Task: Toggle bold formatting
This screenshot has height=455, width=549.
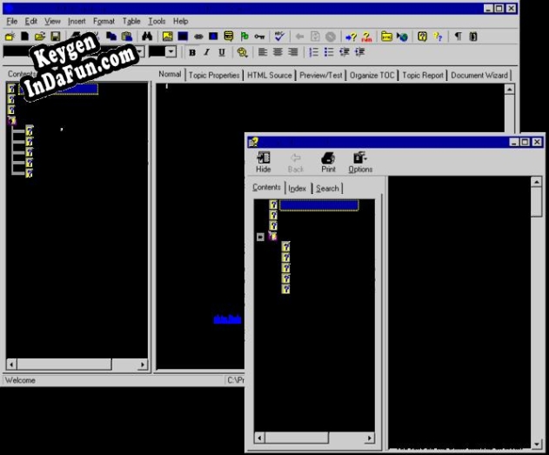Action: coord(192,52)
